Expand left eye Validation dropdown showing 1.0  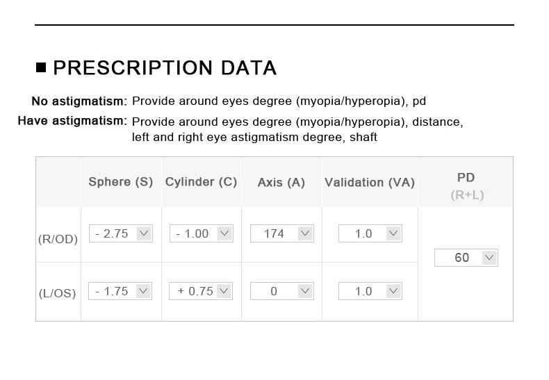(370, 291)
